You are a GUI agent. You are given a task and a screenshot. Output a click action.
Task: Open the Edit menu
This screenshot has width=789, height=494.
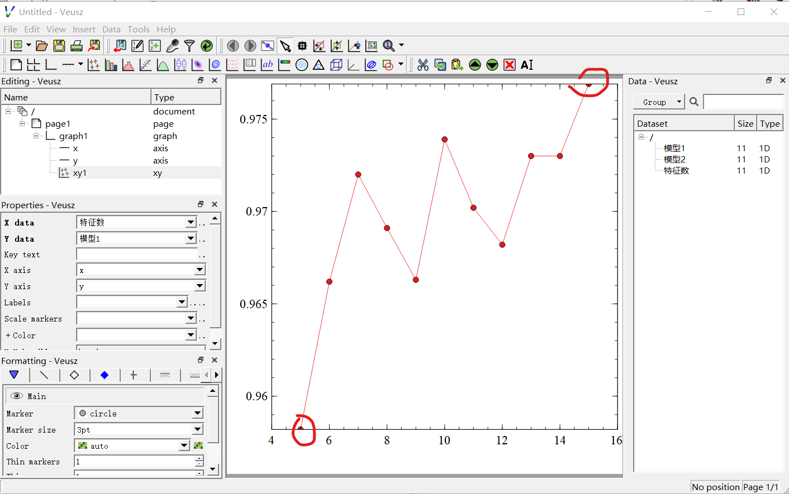coord(32,29)
